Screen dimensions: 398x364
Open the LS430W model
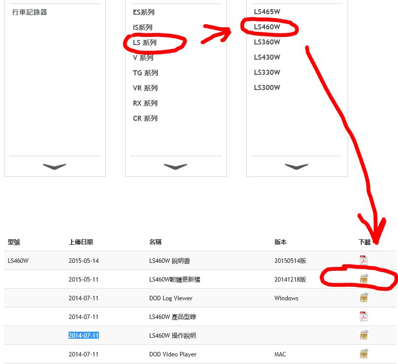click(267, 57)
